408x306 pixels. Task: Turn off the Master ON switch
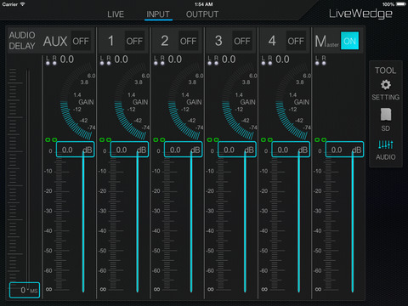(349, 41)
